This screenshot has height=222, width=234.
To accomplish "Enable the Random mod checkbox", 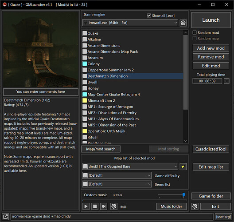I will point(195,32).
